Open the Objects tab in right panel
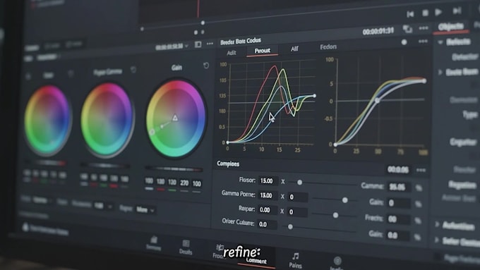The width and height of the screenshot is (480, 270). click(x=450, y=27)
